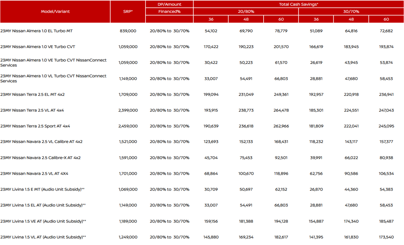
Task: Click the savings value 170,422
Action: click(x=211, y=46)
